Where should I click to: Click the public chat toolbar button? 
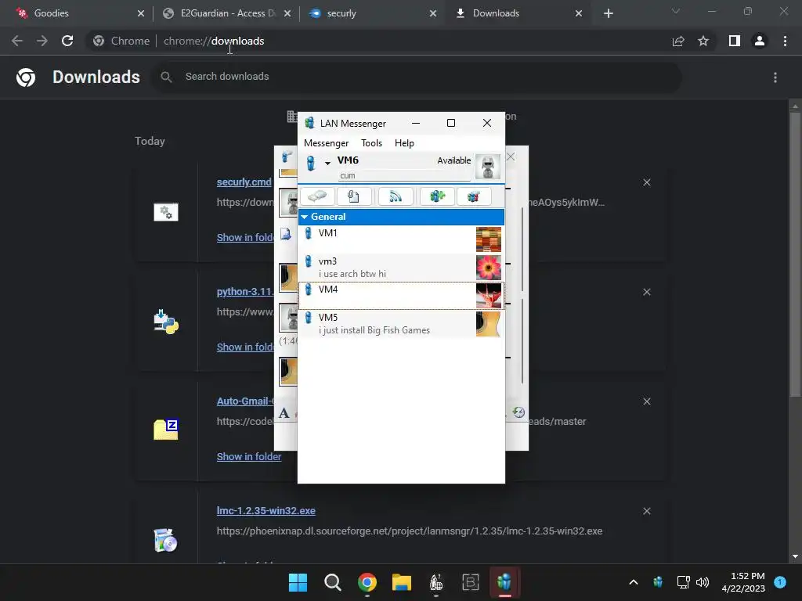[474, 196]
